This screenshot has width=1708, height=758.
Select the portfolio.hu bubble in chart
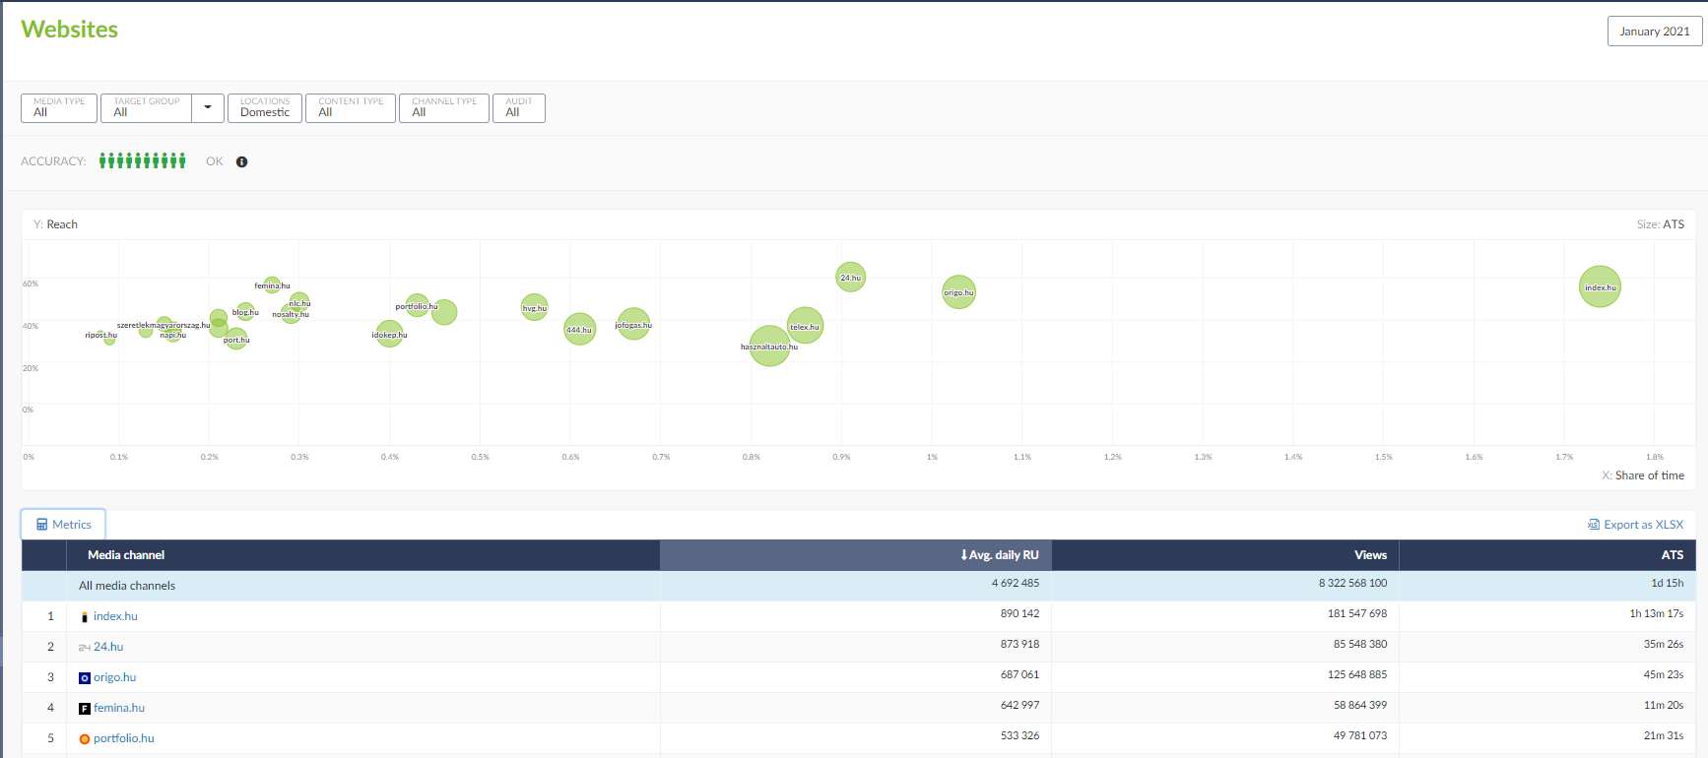pyautogui.click(x=417, y=305)
